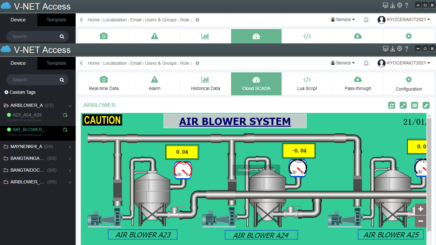This screenshot has width=436, height=245.
Task: Collapse the AIRBLOWER_A group
Action: (70, 106)
